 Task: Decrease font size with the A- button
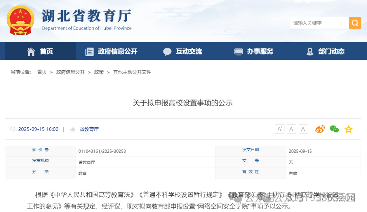coord(292,129)
